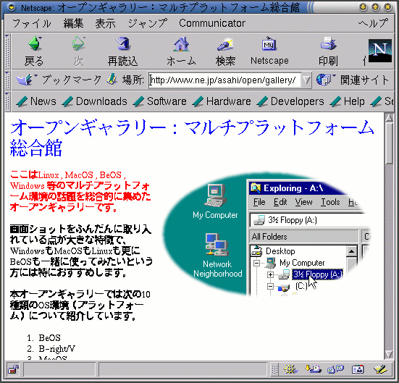Click the vertical scrollbar down arrow

click(389, 354)
